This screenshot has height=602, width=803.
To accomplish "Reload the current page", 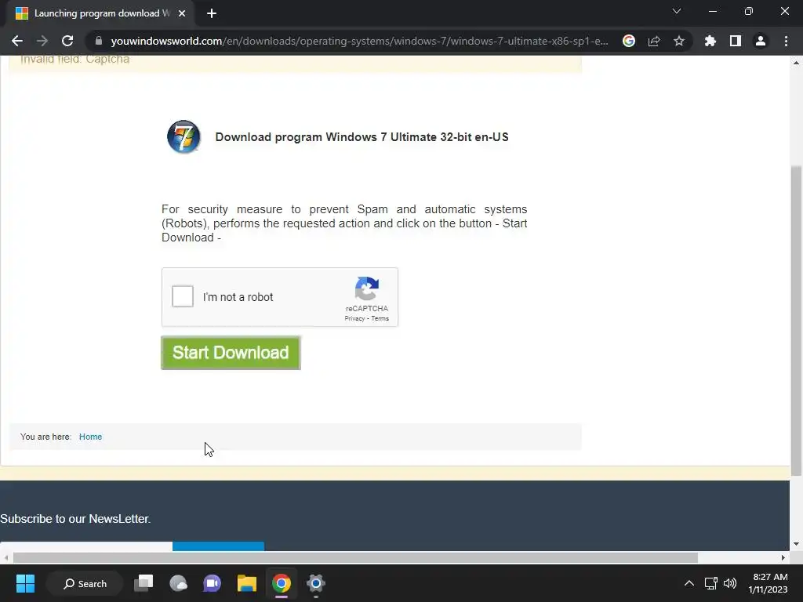I will click(67, 41).
